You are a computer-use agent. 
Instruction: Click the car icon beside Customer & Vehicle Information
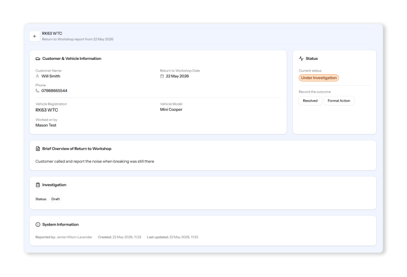(38, 59)
